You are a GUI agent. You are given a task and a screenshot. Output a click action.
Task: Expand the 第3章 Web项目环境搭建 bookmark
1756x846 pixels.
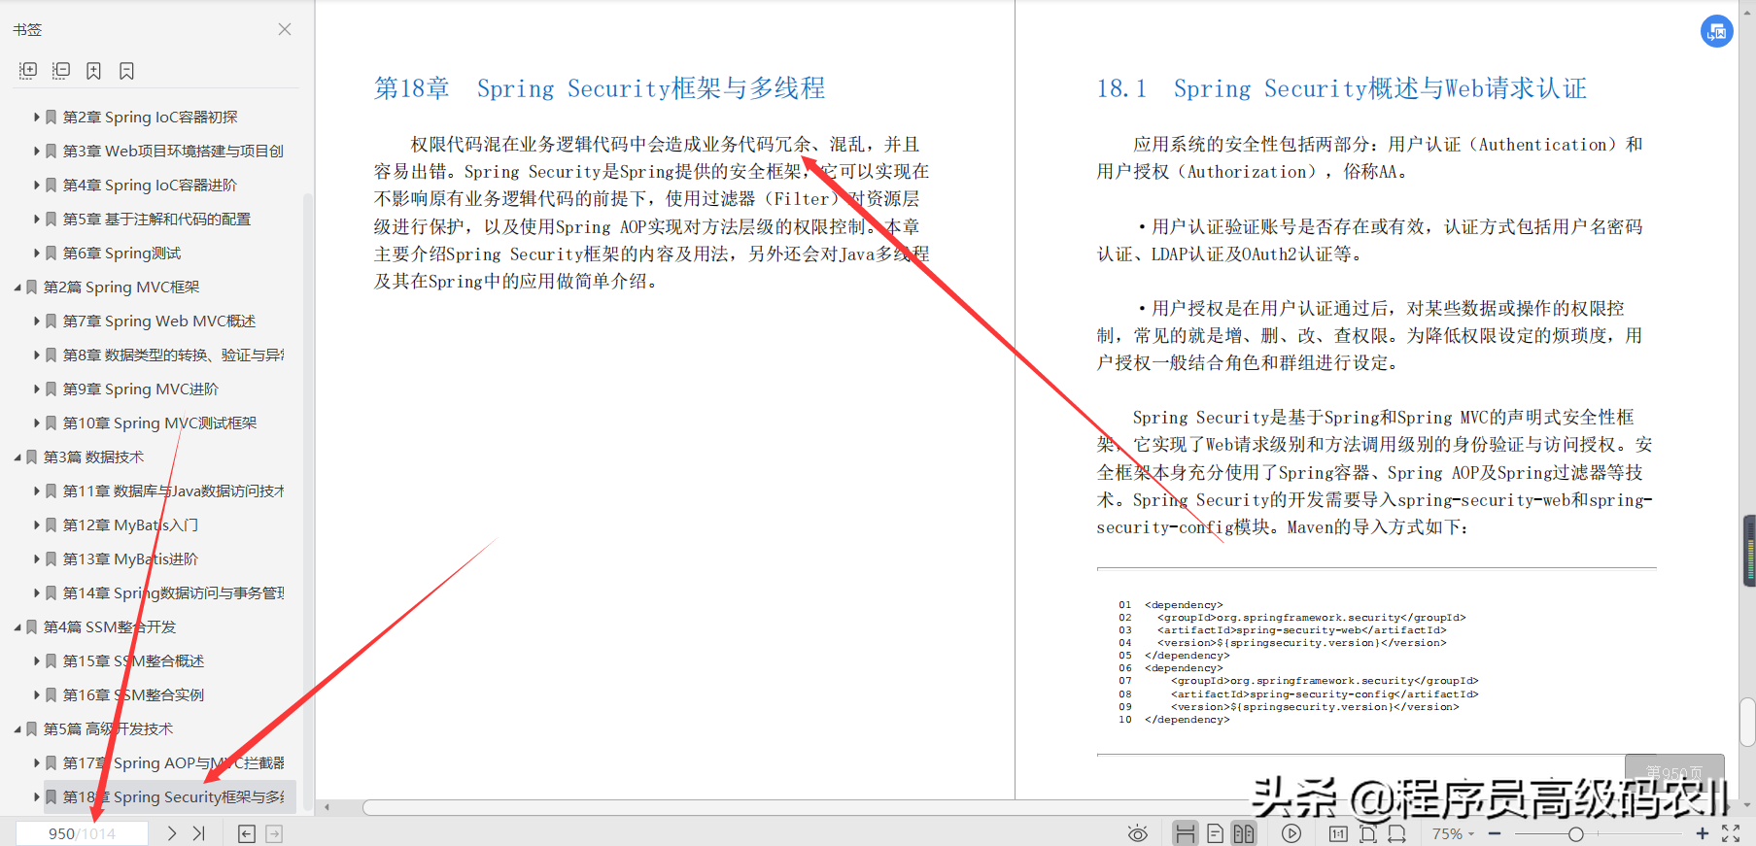click(37, 151)
